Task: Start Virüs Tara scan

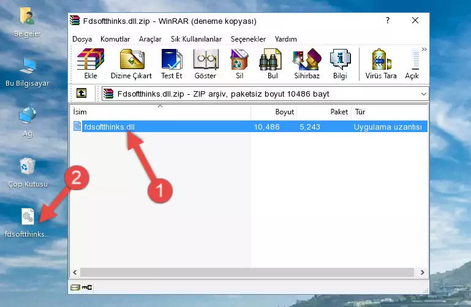Action: tap(381, 64)
